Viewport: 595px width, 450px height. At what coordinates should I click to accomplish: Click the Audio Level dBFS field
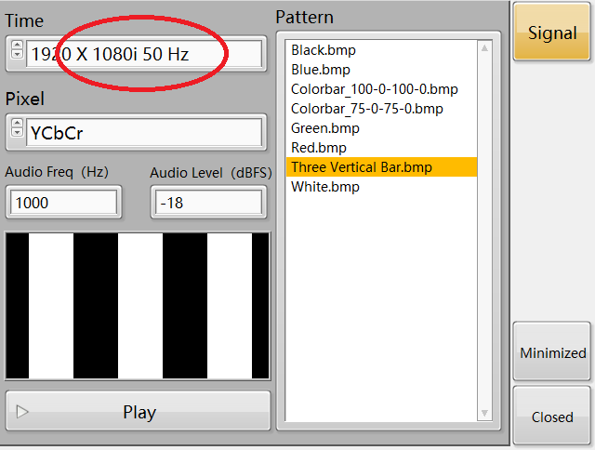click(207, 203)
